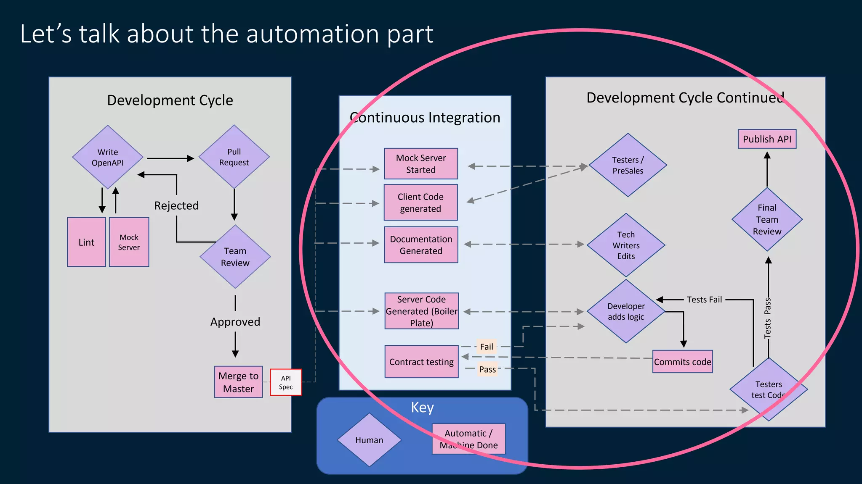The height and width of the screenshot is (484, 862).
Task: Click the Tests Fail label
Action: pos(704,300)
